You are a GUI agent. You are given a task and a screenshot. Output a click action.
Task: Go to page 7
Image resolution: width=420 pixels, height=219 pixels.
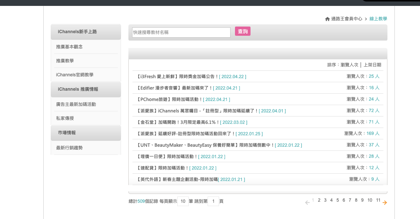[x=350, y=200]
